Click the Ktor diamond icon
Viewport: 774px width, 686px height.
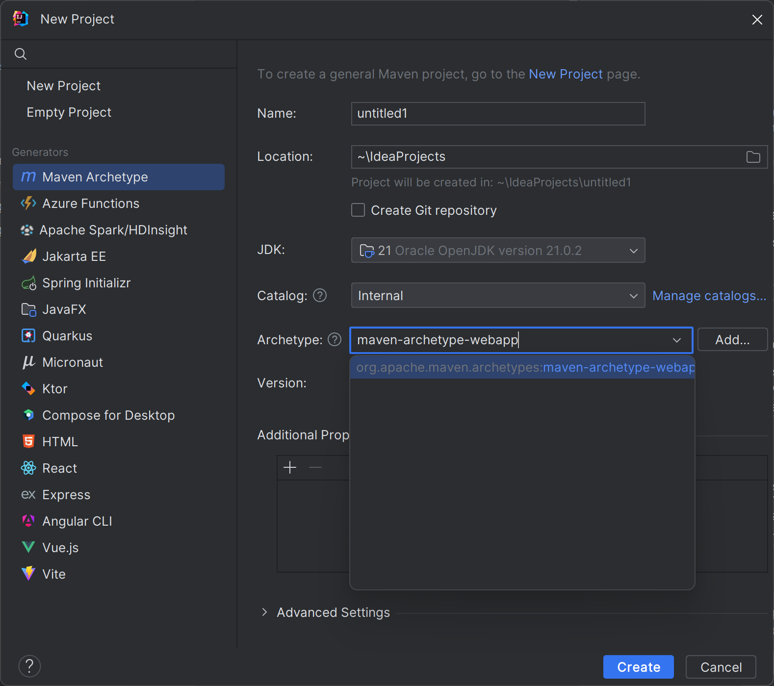[28, 388]
